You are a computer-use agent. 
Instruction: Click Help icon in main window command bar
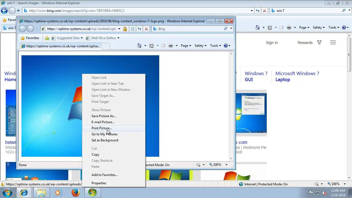click(344, 28)
